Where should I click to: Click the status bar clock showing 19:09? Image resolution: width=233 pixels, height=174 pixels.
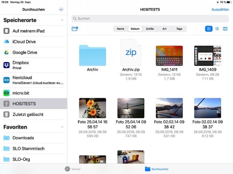pos(4,2)
